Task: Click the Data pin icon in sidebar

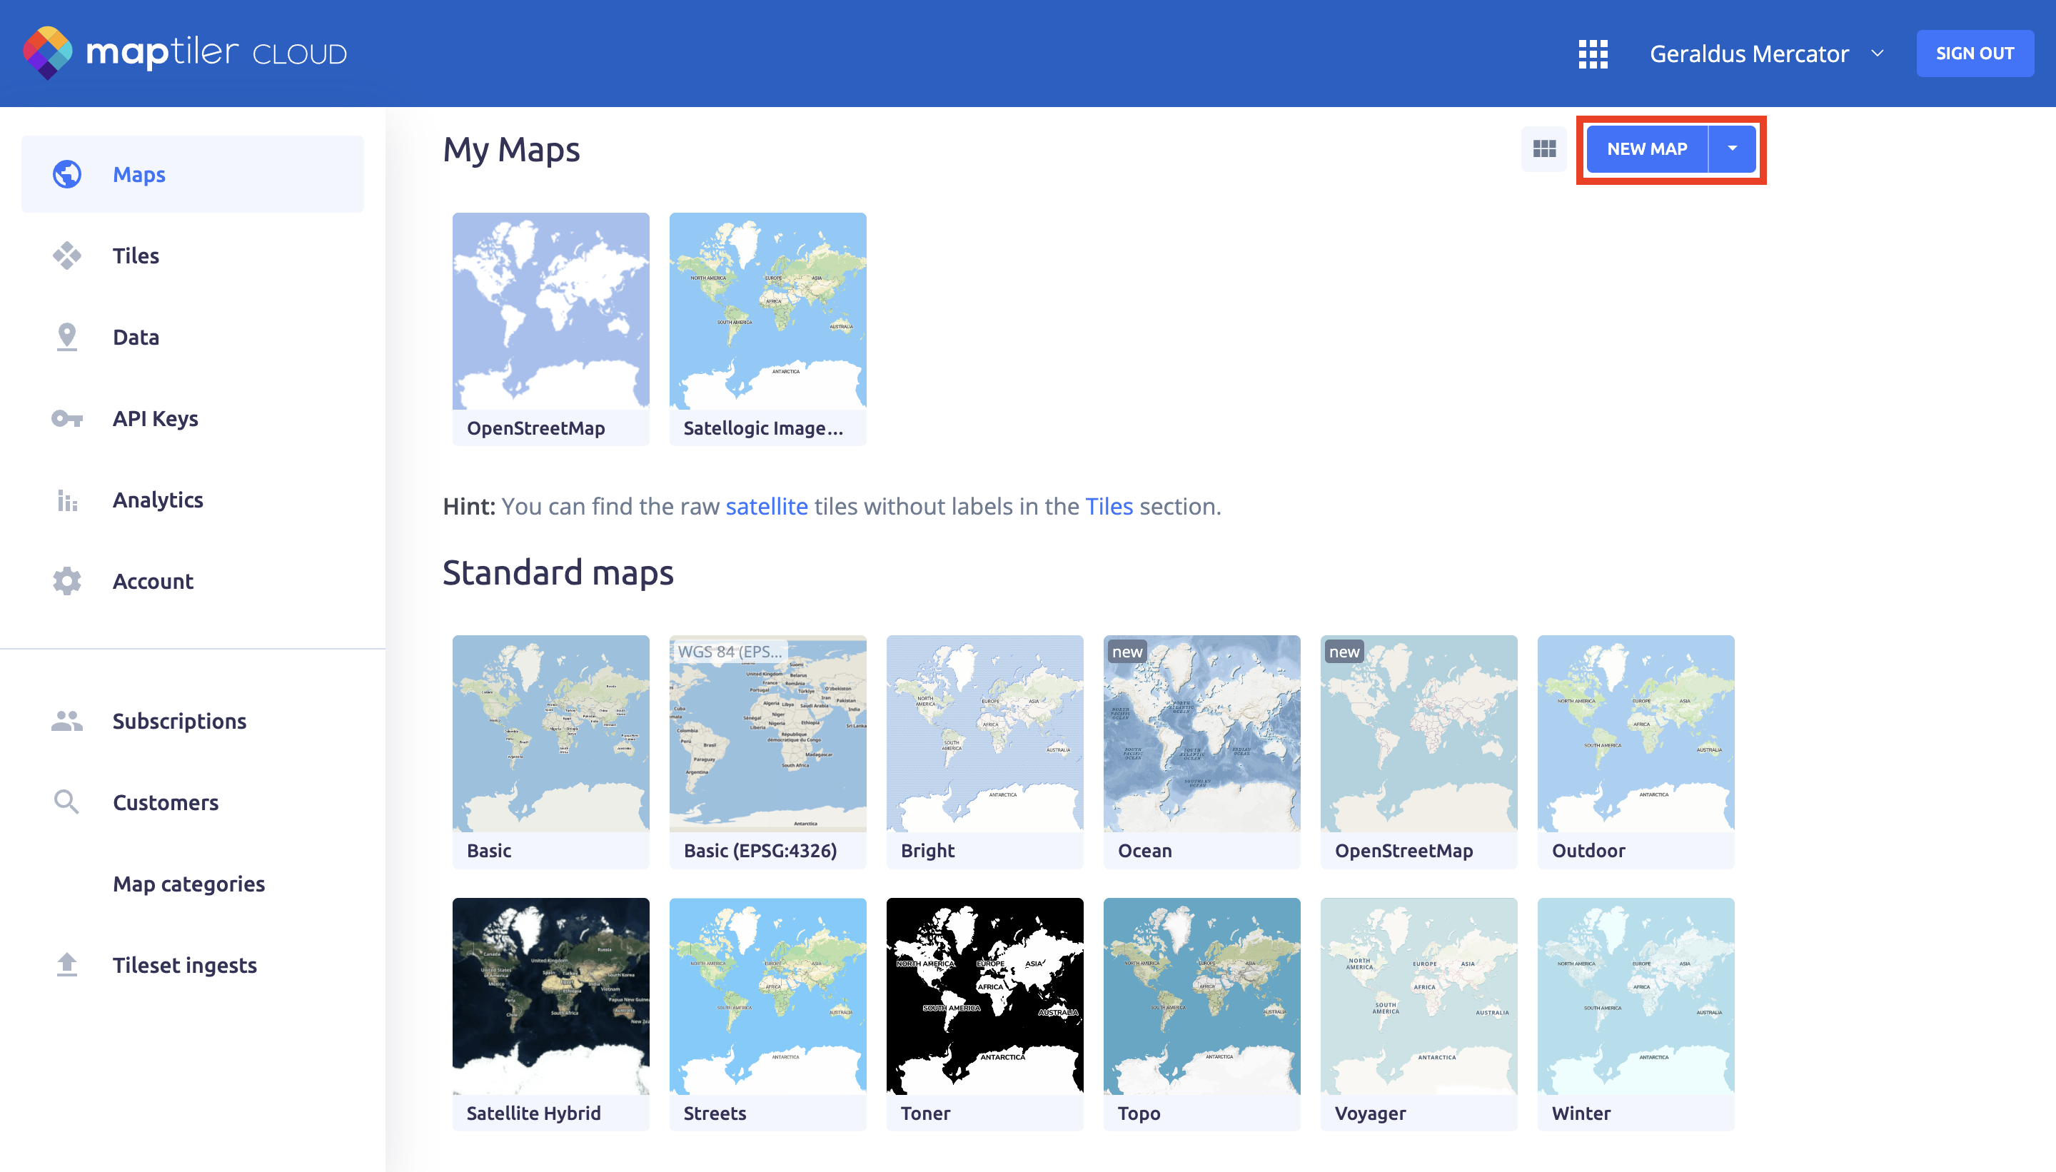Action: (x=67, y=338)
